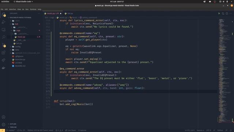Expand the config folder
234x132 pixels.
coord(25,47)
